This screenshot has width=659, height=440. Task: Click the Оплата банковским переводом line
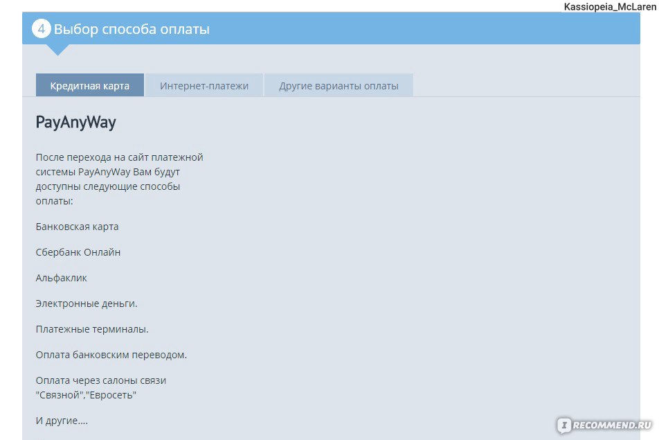111,355
